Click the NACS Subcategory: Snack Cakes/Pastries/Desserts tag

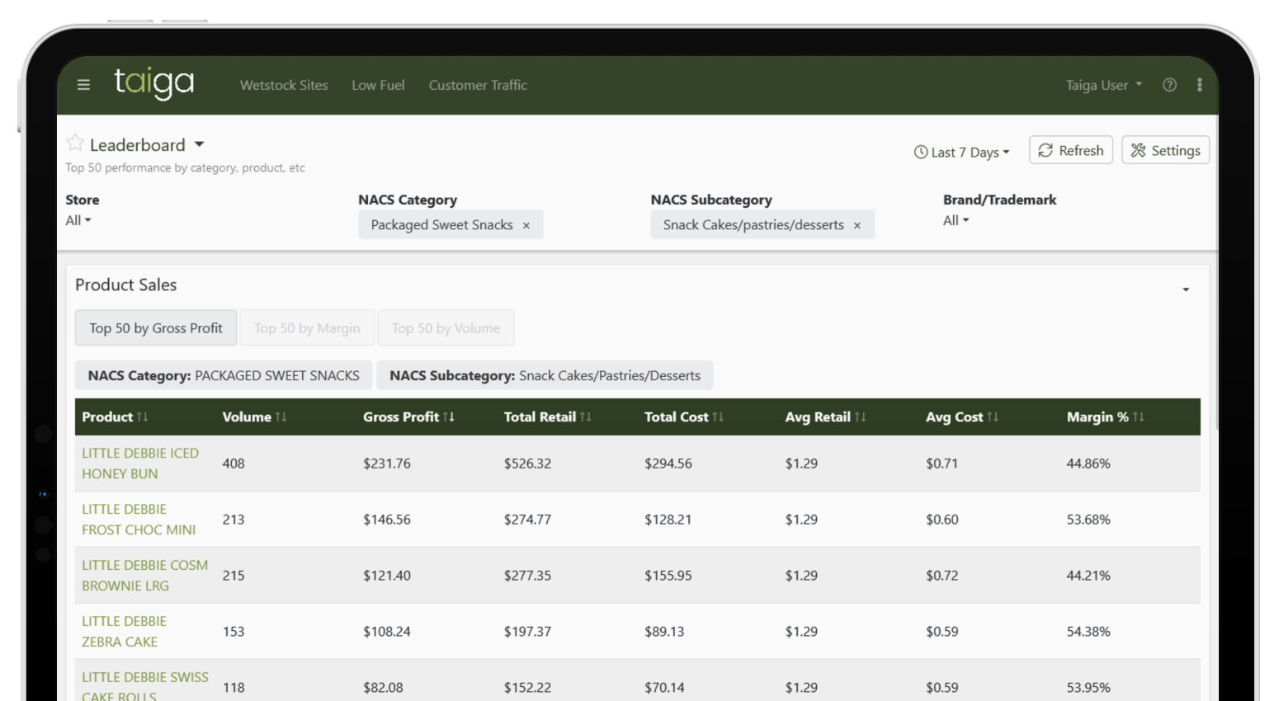(545, 375)
